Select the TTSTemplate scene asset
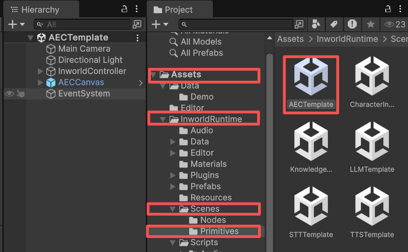The image size is (408, 252). tap(372, 212)
